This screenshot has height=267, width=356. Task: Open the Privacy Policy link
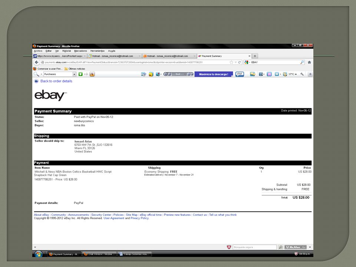(140, 218)
